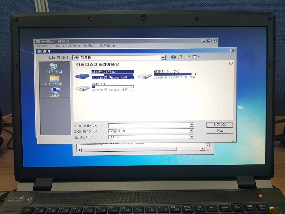This screenshot has height=214, width=285.
Task: Select the 시스템 예약 (C:) drive icon
Action: [x=82, y=76]
